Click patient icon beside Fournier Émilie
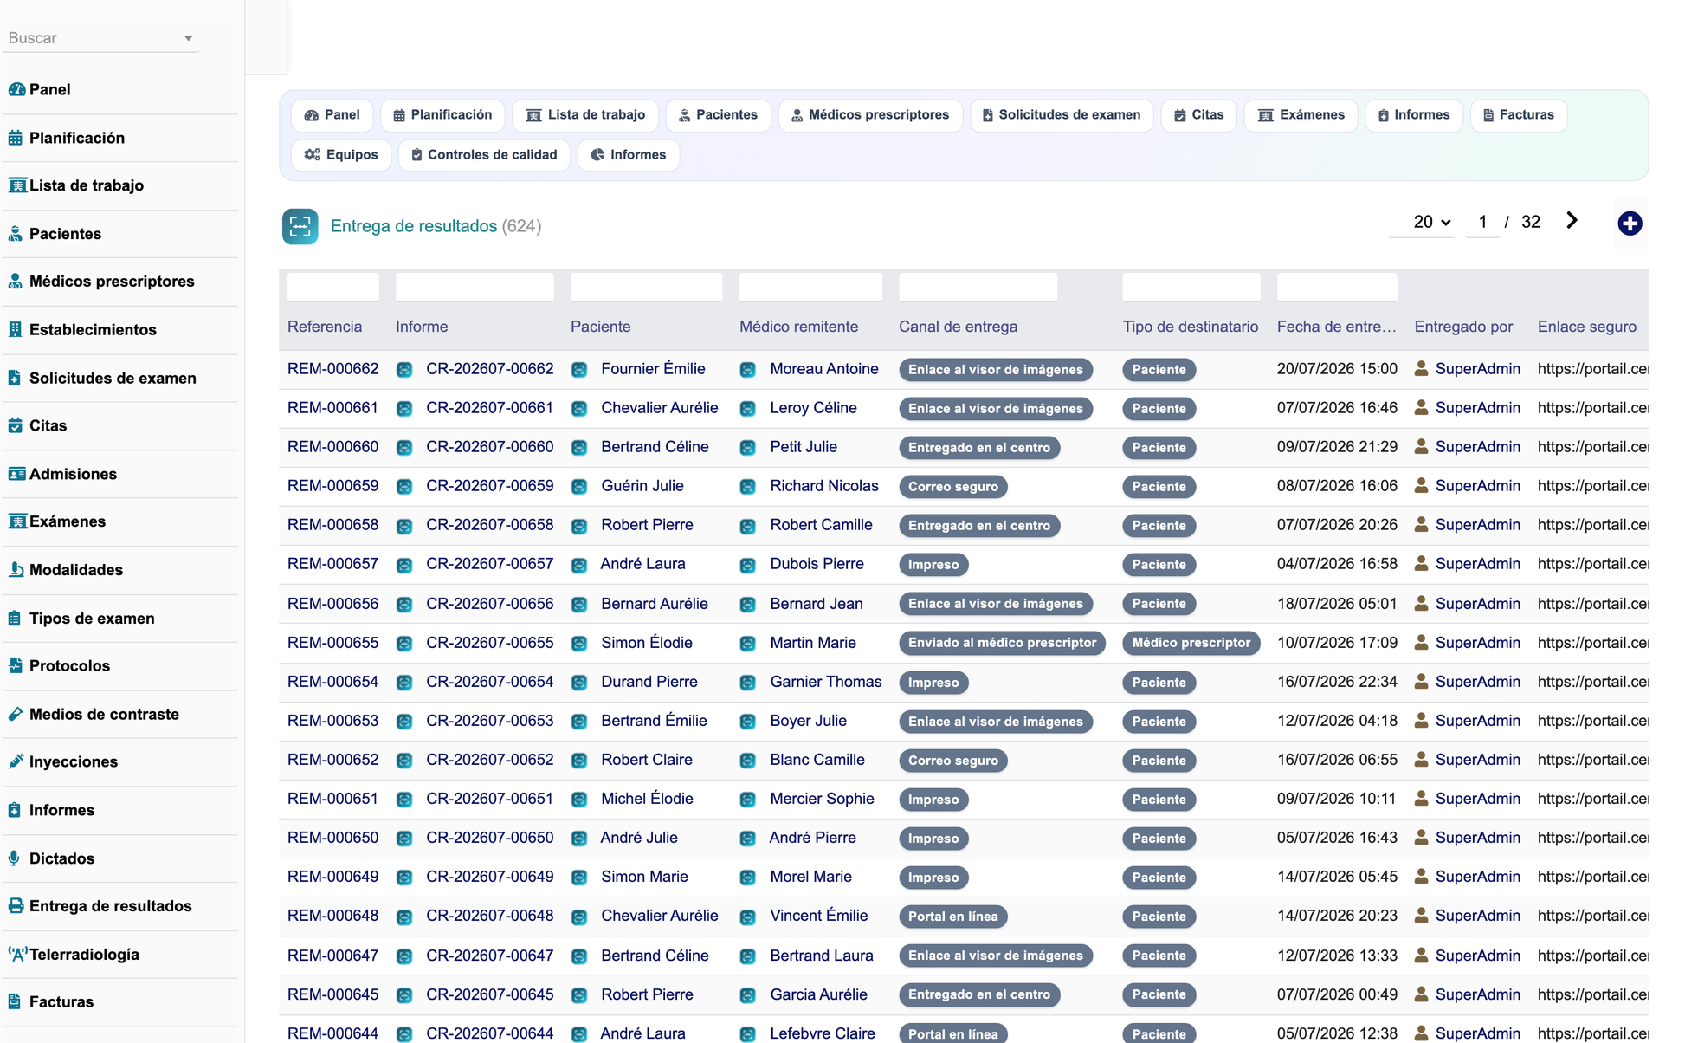This screenshot has width=1685, height=1043. click(x=579, y=370)
